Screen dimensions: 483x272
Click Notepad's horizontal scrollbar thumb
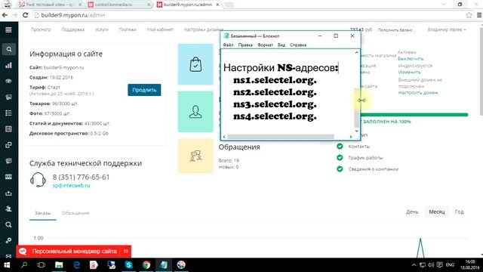pos(281,137)
